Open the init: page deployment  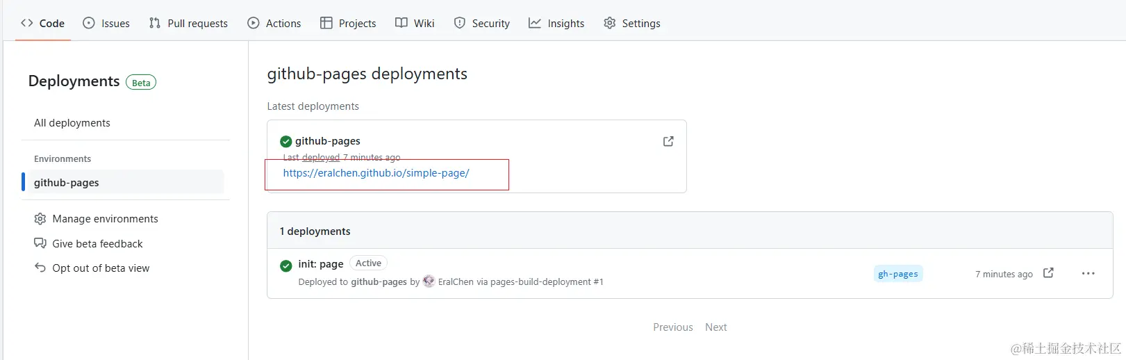pos(321,264)
